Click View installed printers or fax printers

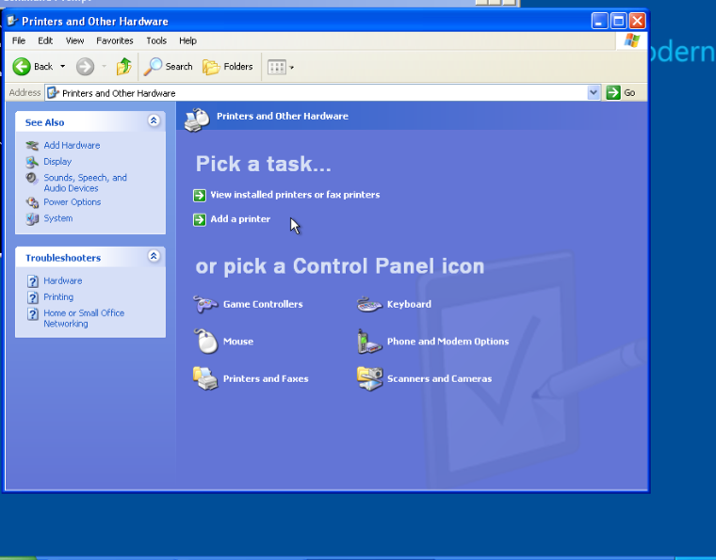coord(294,195)
